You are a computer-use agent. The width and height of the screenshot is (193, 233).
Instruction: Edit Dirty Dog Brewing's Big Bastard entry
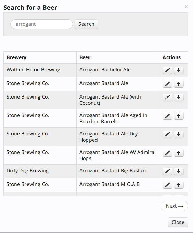pyautogui.click(x=168, y=171)
